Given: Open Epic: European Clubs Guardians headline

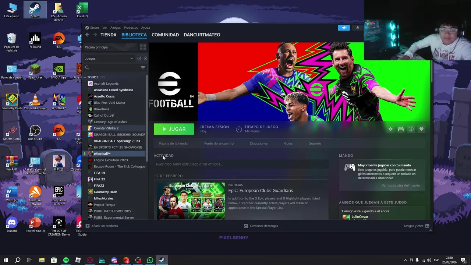Looking at the screenshot, I should (261, 191).
